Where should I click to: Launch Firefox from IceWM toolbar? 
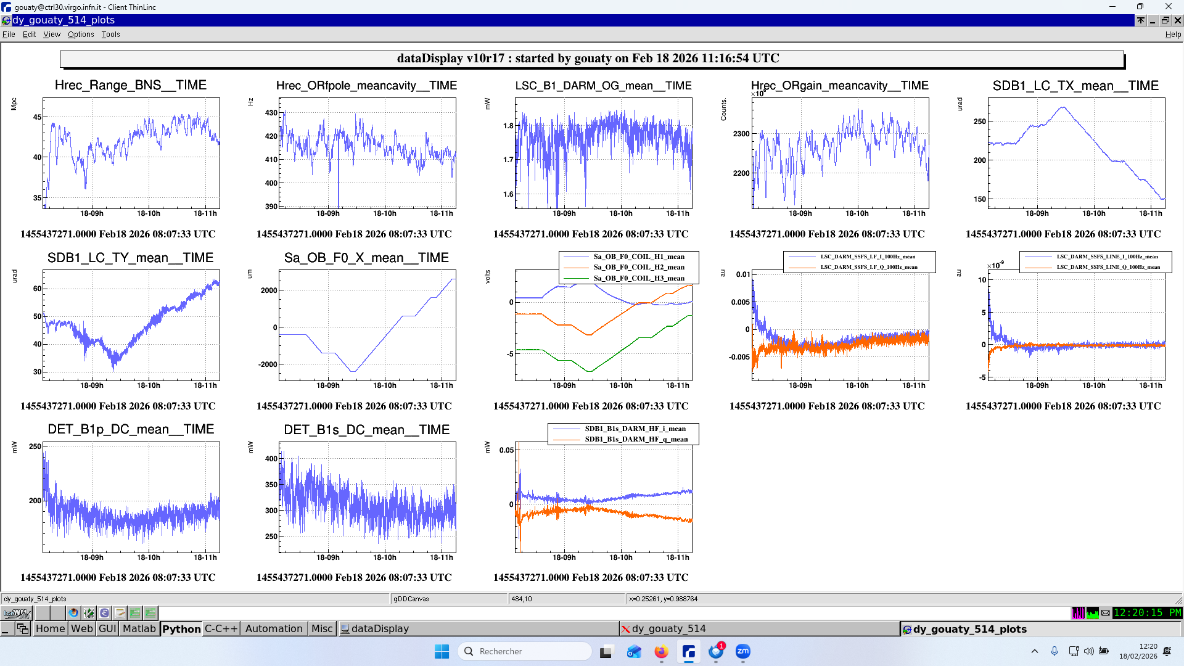[x=73, y=613]
